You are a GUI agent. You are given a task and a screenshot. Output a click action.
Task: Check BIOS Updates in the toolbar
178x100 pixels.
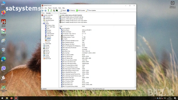coord(80,11)
